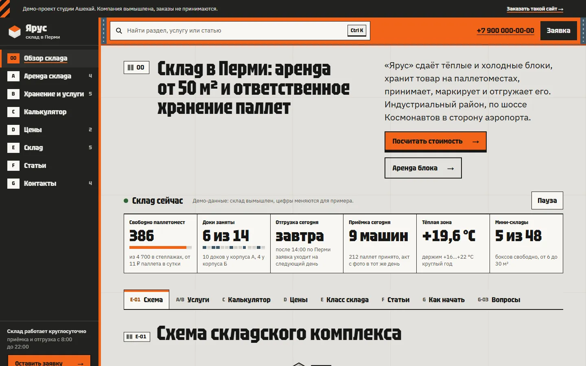This screenshot has height=366, width=586.
Task: Open the A/B Услуги tab
Action: point(192,300)
